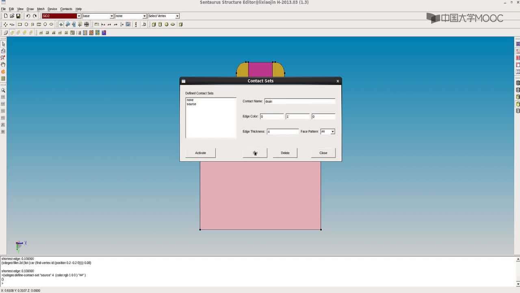Click the target crosshair circle toolbar icon
This screenshot has height=293, width=520.
click(x=87, y=24)
